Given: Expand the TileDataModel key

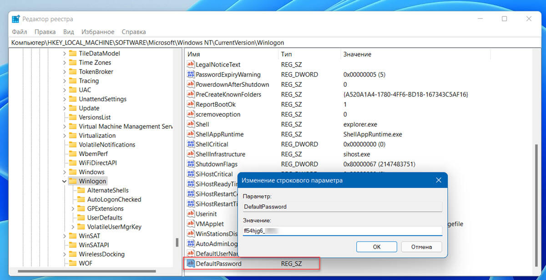Looking at the screenshot, I should (x=64, y=54).
